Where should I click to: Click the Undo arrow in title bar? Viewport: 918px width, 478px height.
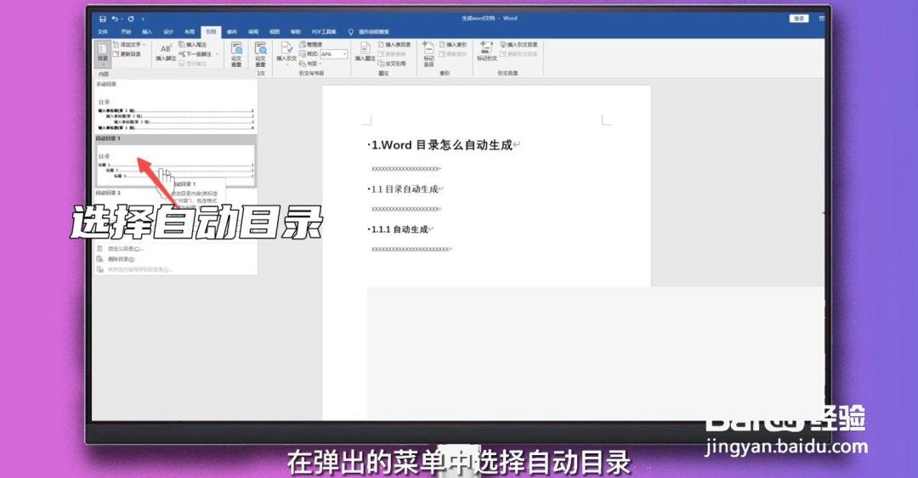click(115, 19)
